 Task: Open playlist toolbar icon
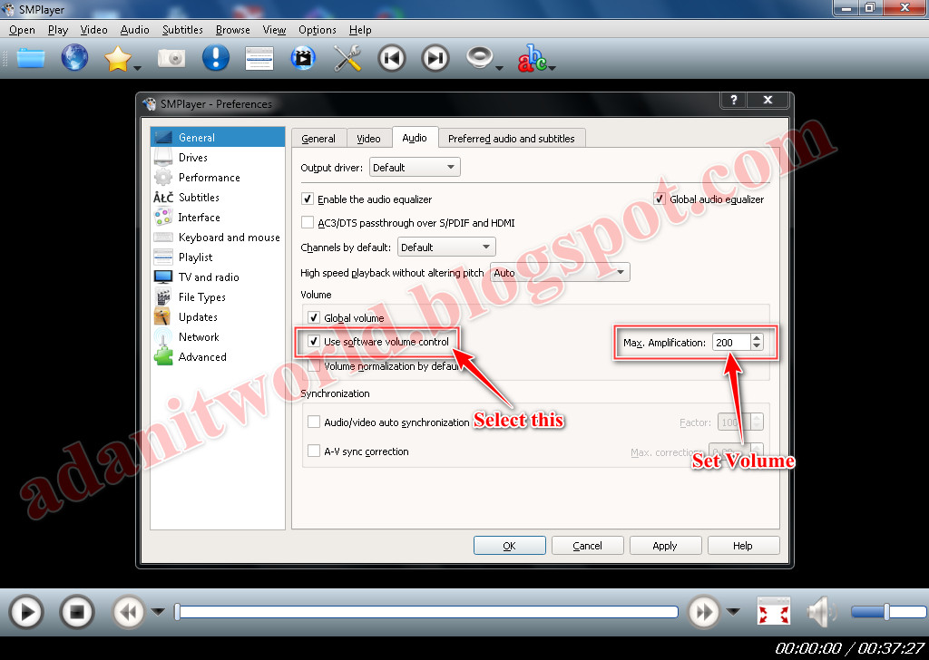point(259,59)
